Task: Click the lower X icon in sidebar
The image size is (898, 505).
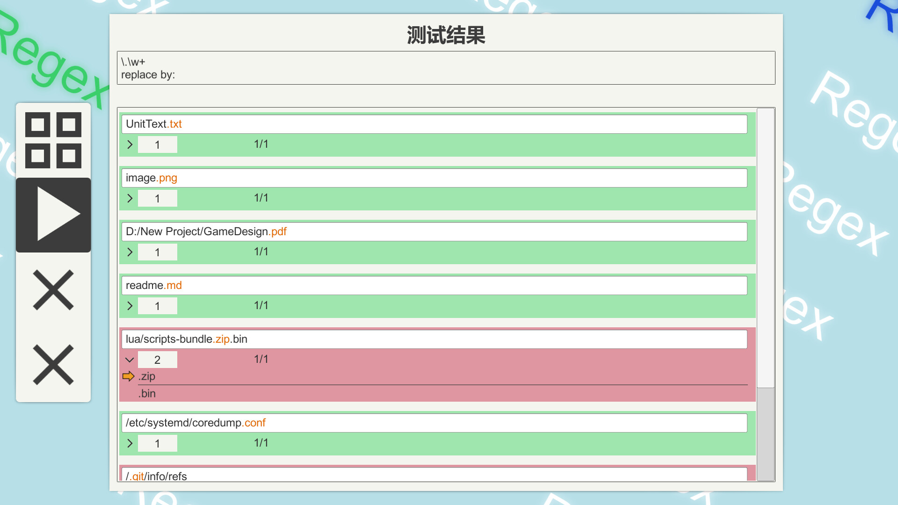Action: tap(53, 365)
